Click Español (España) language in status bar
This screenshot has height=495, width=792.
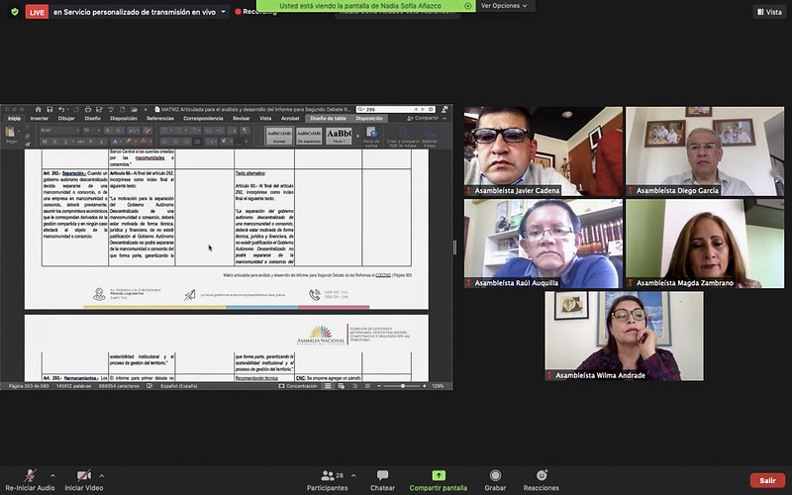179,386
